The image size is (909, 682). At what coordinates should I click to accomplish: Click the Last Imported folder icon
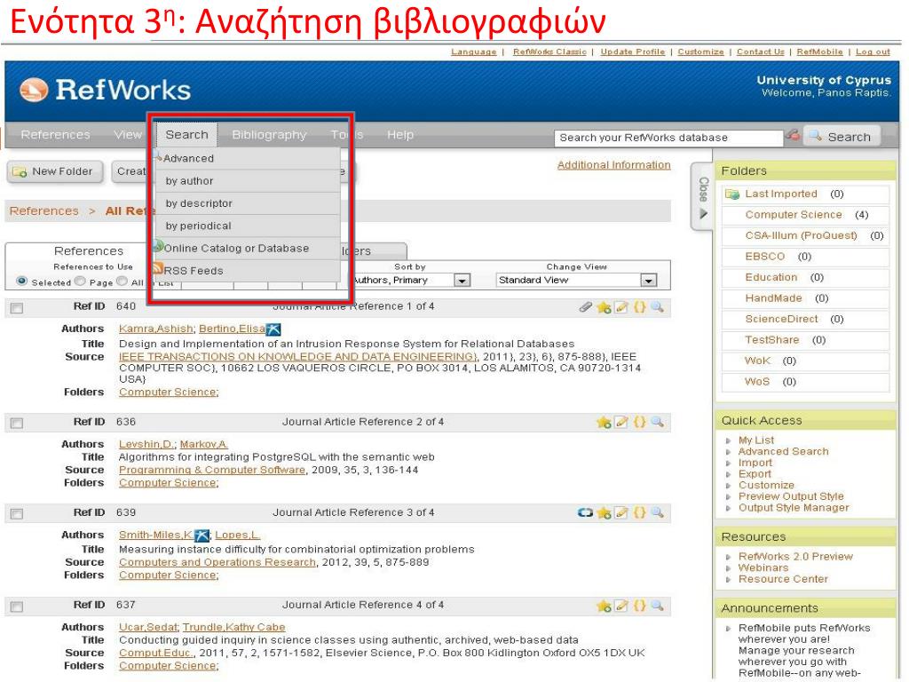732,194
